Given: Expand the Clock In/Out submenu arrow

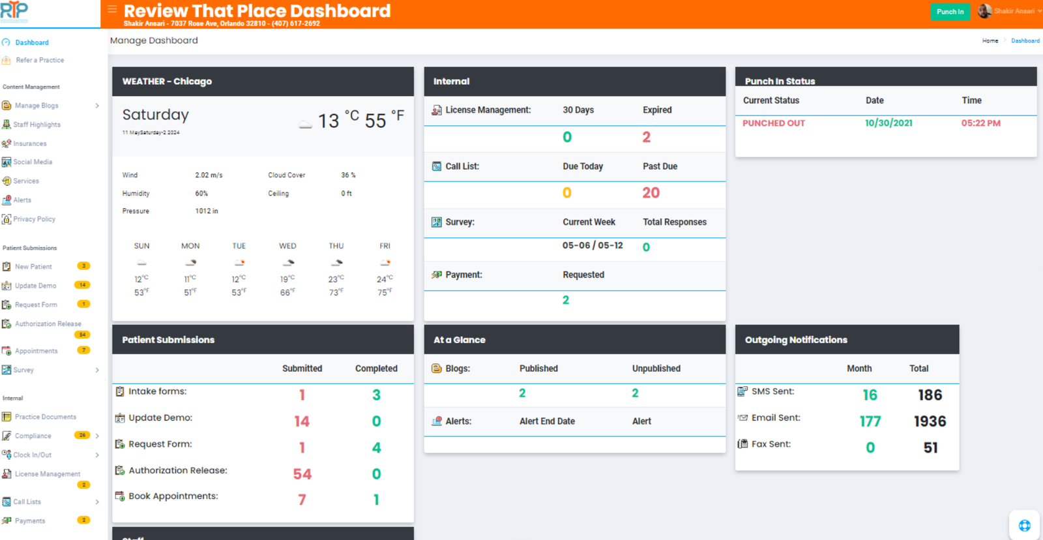Looking at the screenshot, I should (97, 455).
